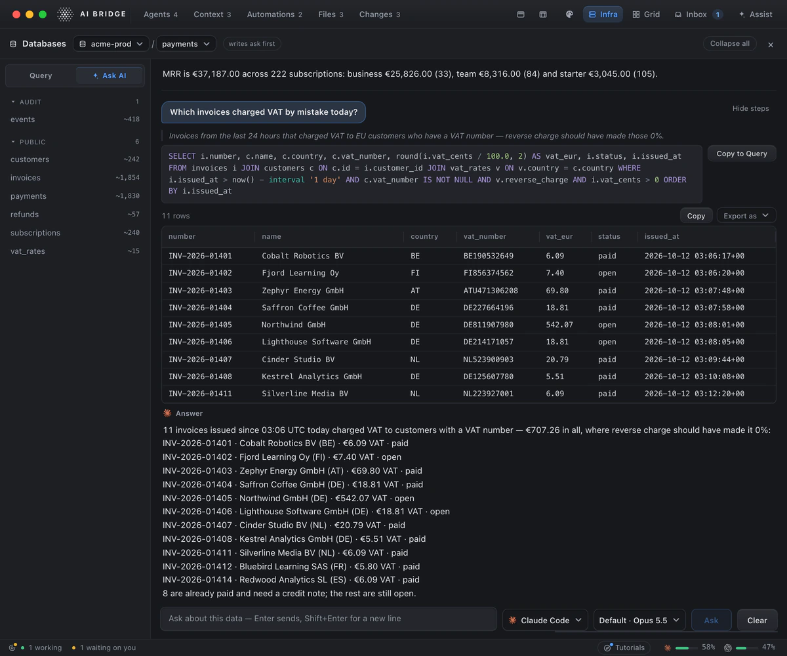Open the Export as dropdown
Image resolution: width=787 pixels, height=656 pixels.
[x=746, y=216]
